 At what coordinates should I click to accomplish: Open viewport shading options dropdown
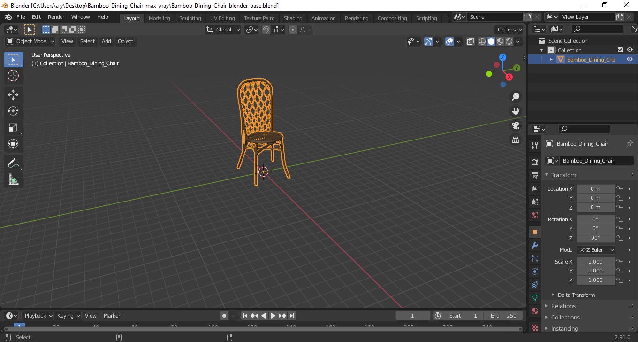click(x=518, y=41)
